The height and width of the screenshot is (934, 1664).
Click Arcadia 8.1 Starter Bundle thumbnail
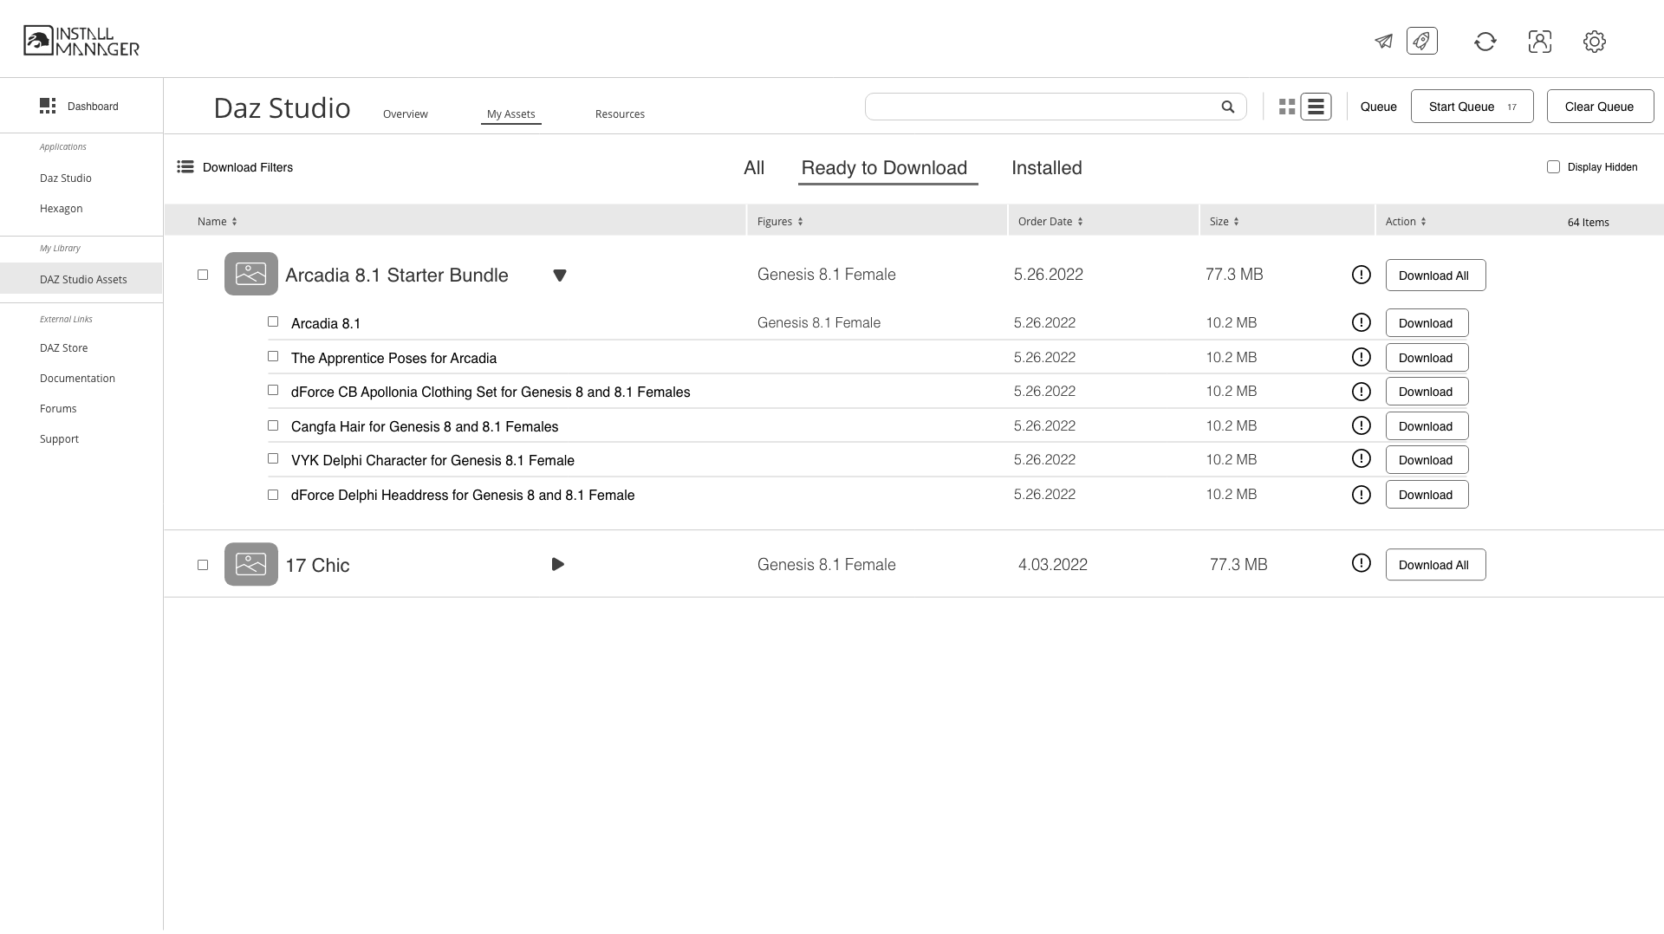[251, 274]
